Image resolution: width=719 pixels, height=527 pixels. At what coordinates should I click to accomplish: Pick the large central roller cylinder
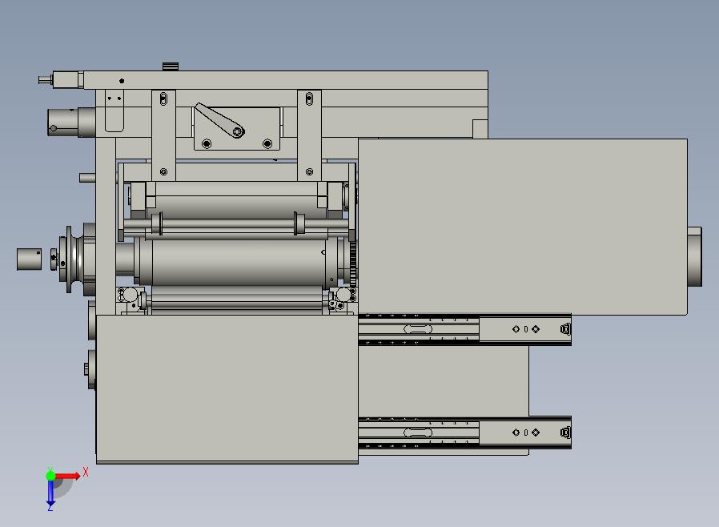[x=237, y=262]
